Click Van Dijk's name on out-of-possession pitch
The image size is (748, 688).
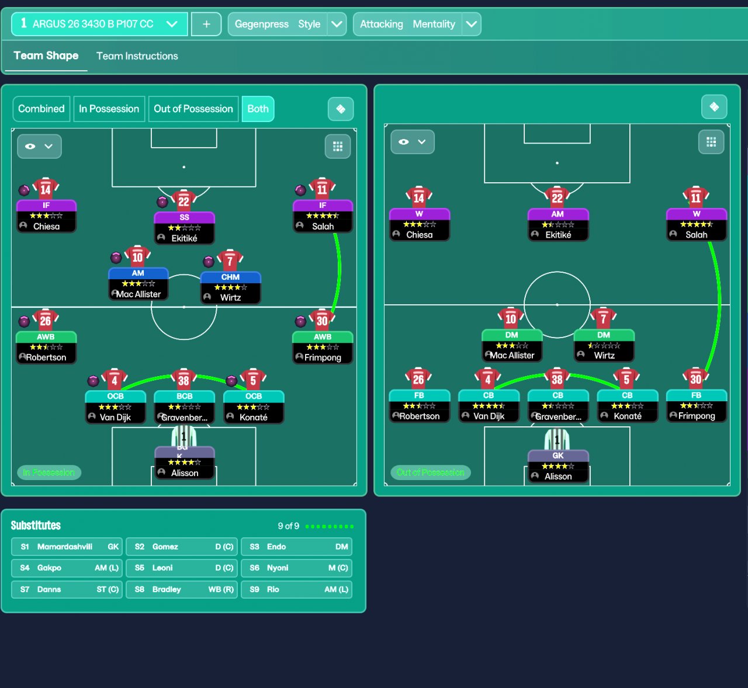(x=489, y=416)
